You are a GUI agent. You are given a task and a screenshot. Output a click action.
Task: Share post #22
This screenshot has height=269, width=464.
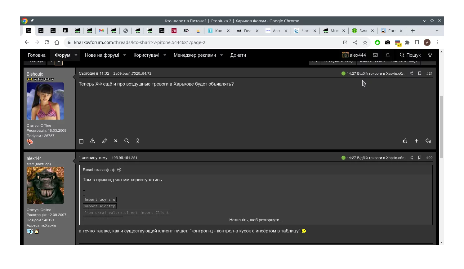(411, 158)
